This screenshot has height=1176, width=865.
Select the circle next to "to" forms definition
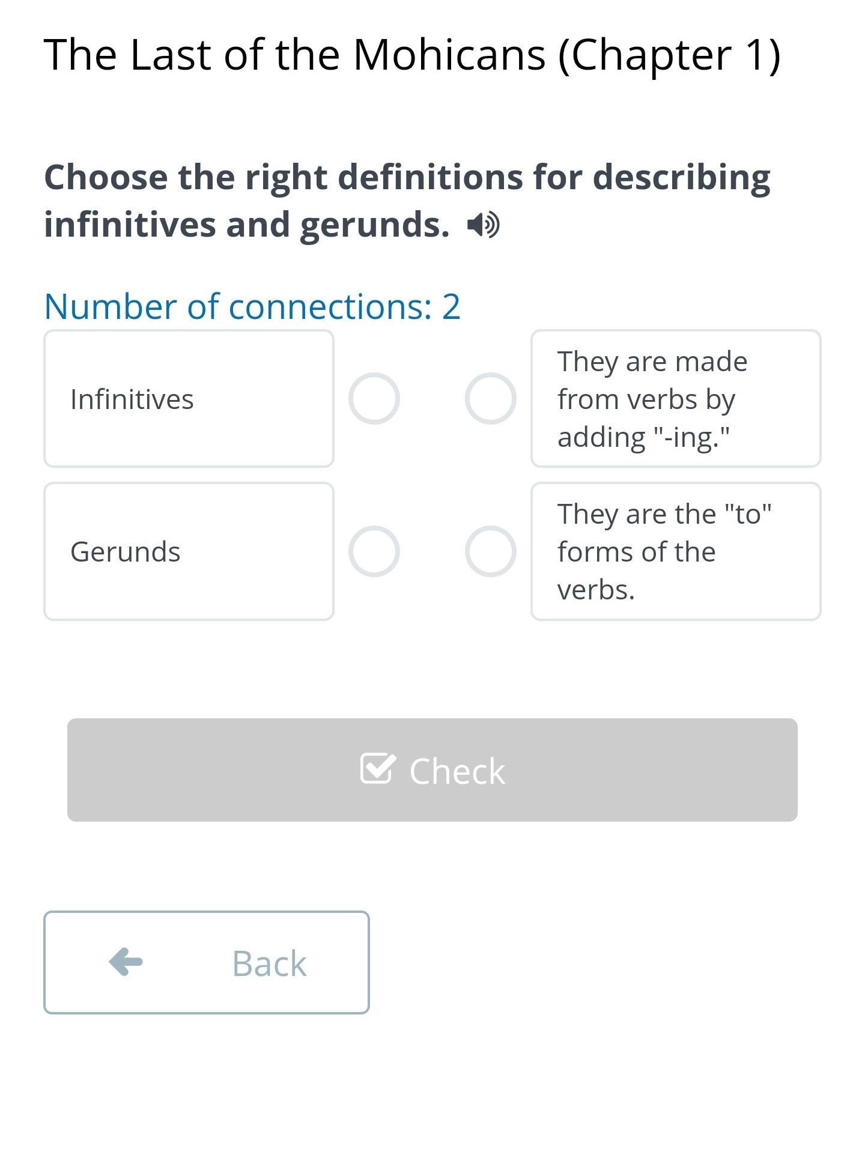click(x=490, y=551)
